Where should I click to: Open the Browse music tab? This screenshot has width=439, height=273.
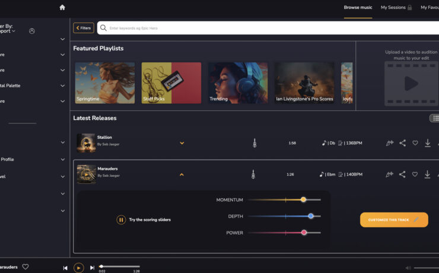click(358, 8)
